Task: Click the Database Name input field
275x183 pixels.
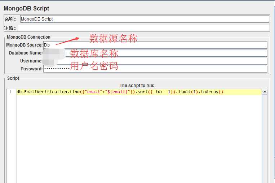Action: coord(155,53)
